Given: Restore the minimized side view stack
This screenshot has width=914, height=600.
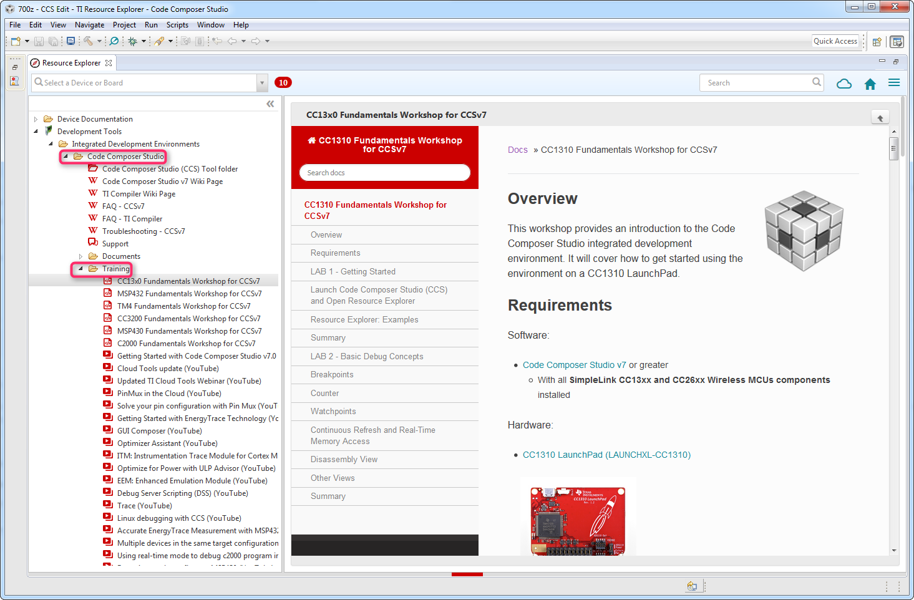Looking at the screenshot, I should tap(15, 67).
